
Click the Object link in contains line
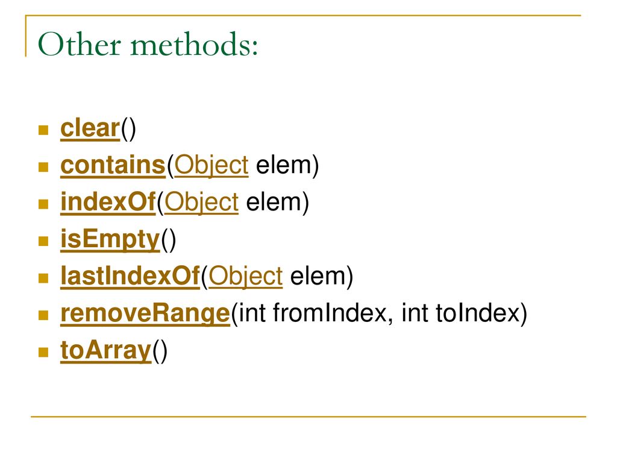coord(211,165)
